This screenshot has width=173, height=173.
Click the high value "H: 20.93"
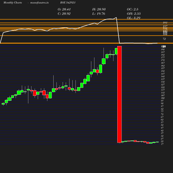click(99, 9)
